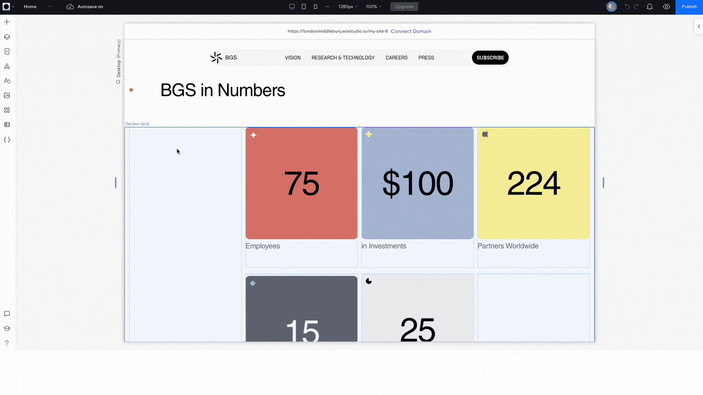Preview site with the eye icon
The height and width of the screenshot is (395, 703).
(x=666, y=7)
